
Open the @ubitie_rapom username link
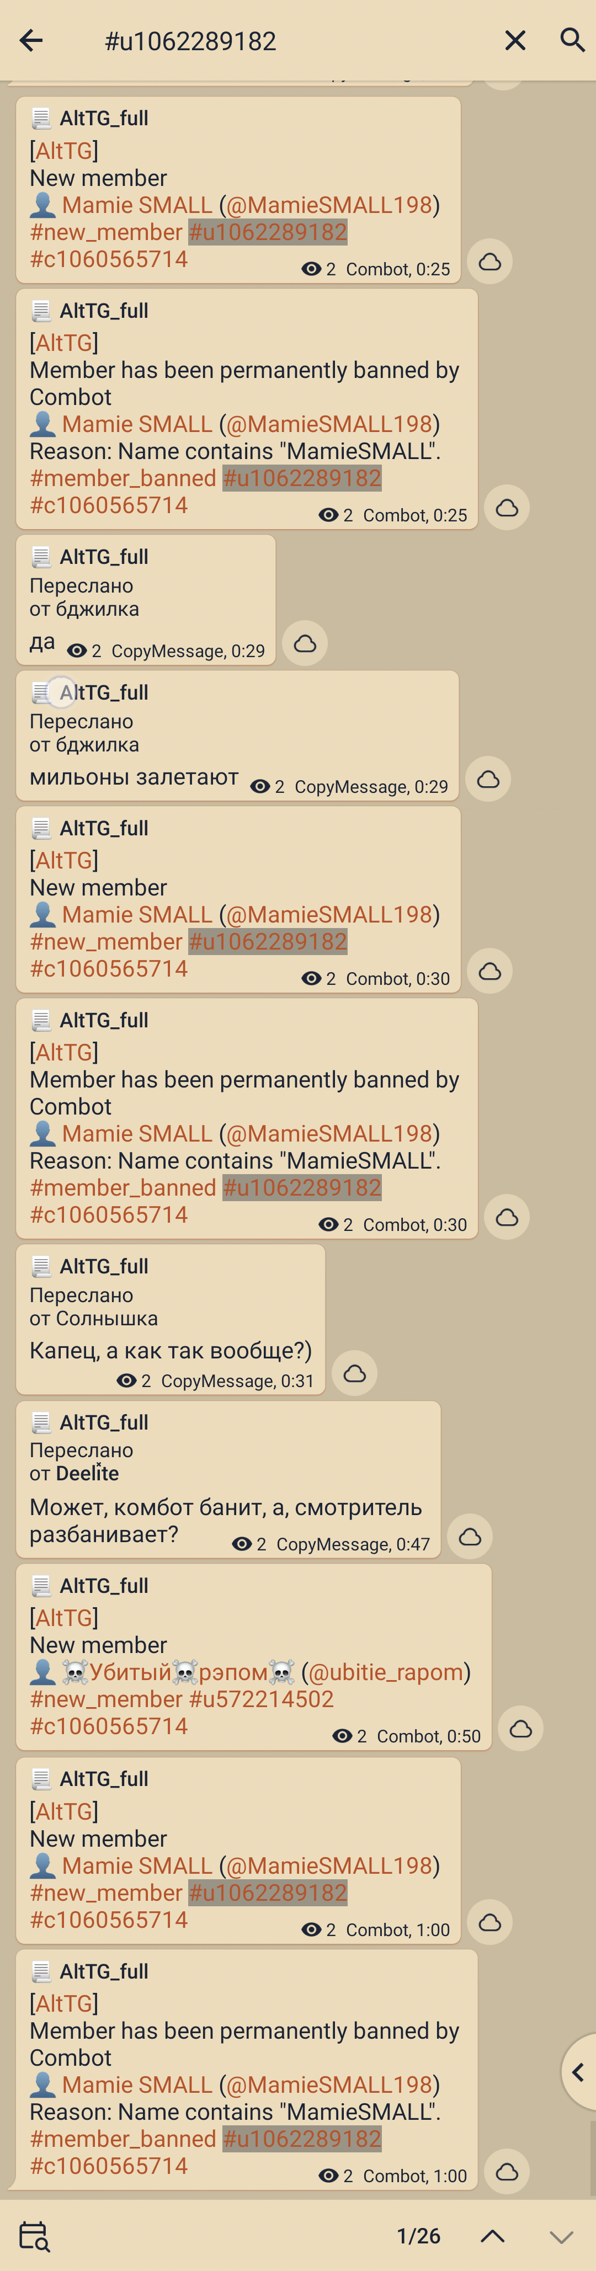coord(385,1671)
